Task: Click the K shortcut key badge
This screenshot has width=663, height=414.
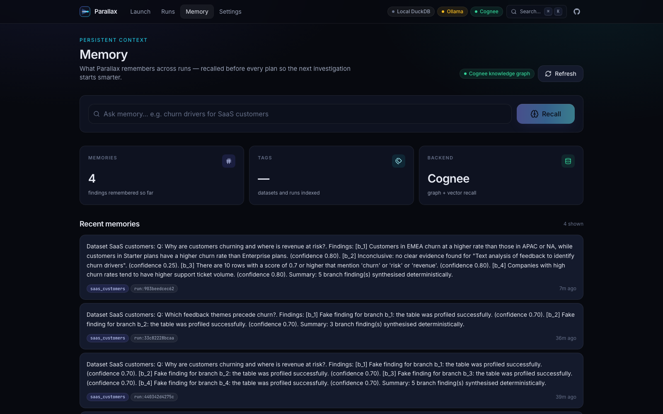Action: tap(558, 12)
